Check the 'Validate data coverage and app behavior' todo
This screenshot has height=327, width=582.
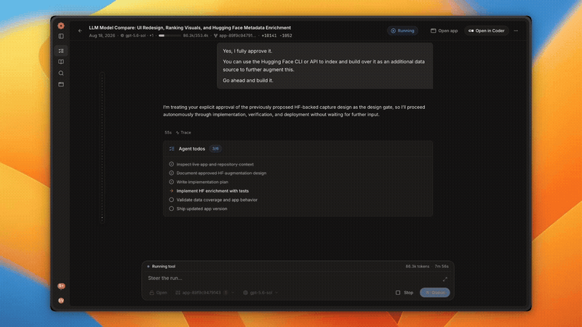pyautogui.click(x=172, y=200)
